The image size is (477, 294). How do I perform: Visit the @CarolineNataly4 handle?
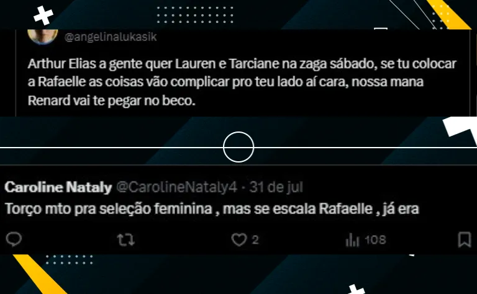[176, 187]
